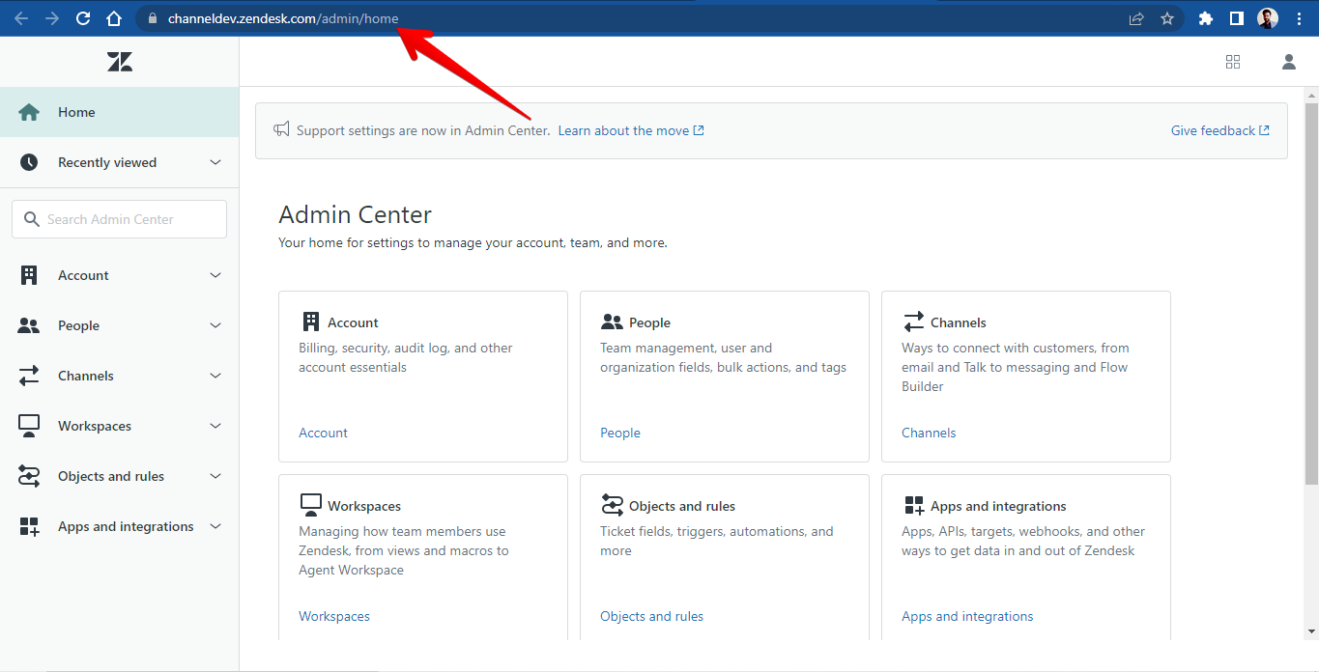Image resolution: width=1319 pixels, height=672 pixels.
Task: Select Workspaces label in sidebar
Action: pyautogui.click(x=95, y=426)
